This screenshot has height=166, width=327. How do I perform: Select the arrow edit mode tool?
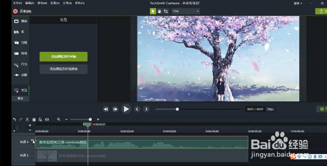click(x=153, y=11)
